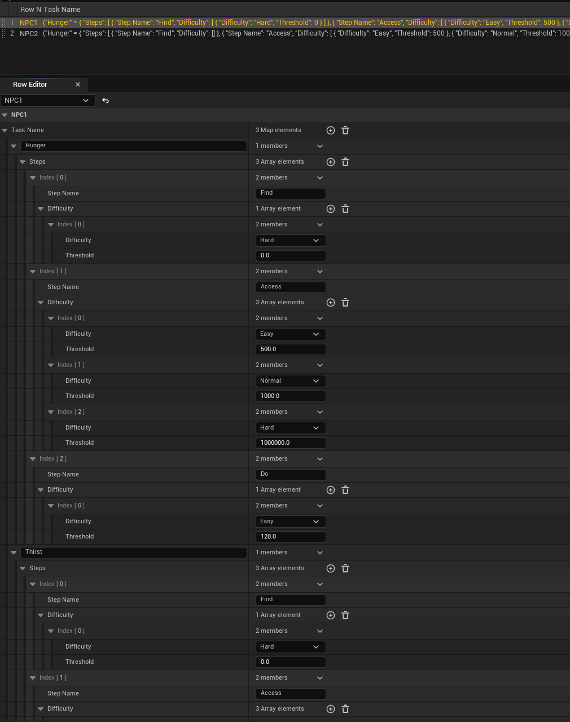The height and width of the screenshot is (722, 570).
Task: Open the NPC1 row selector dropdown
Action: pyautogui.click(x=47, y=100)
